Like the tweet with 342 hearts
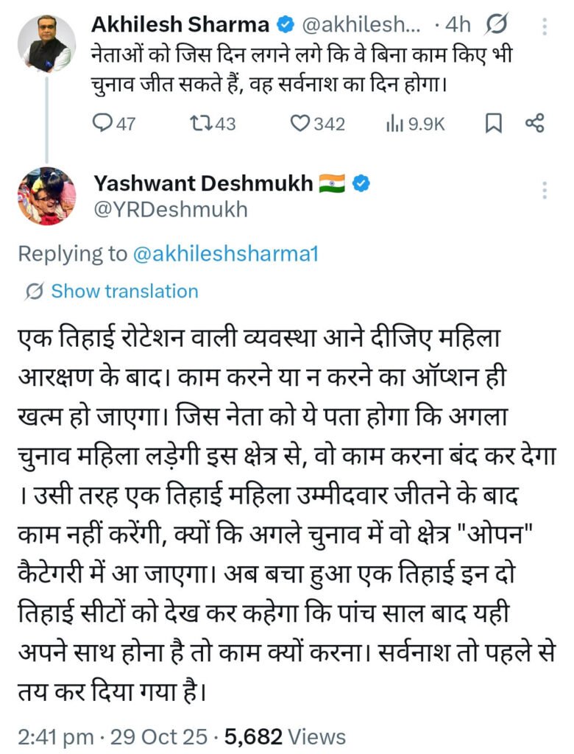This screenshot has height=754, width=574. click(x=300, y=124)
